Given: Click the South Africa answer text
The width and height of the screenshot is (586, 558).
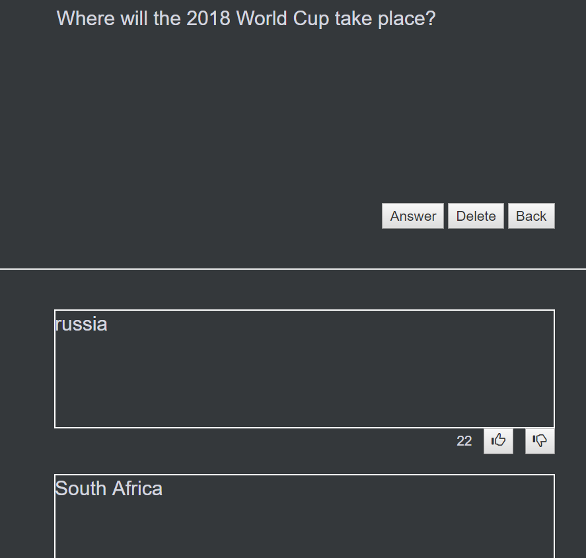Looking at the screenshot, I should (109, 489).
